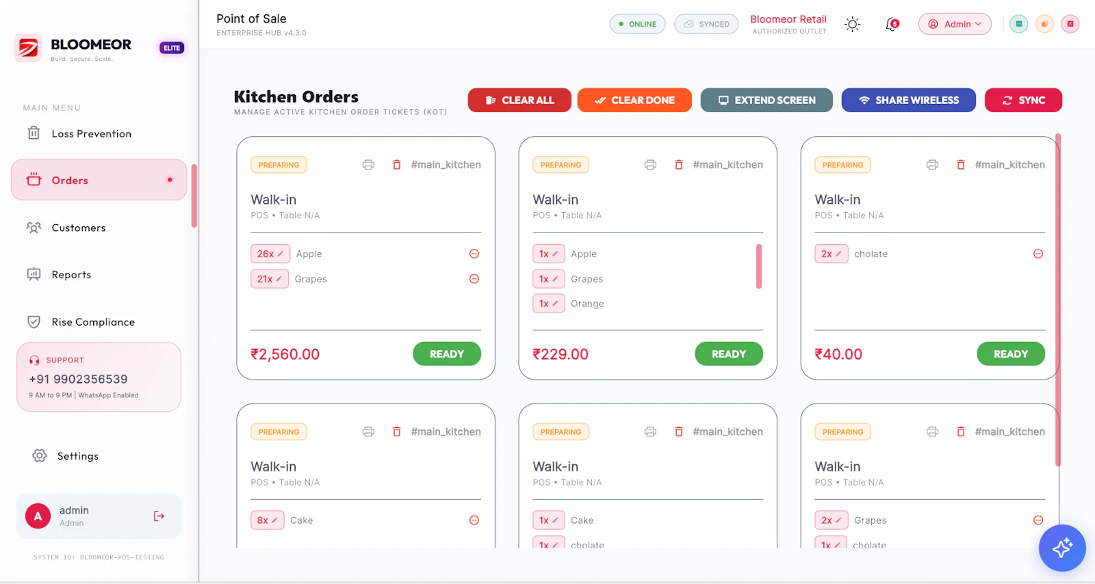Open the Admin dropdown menu
Screen dimensions: 1095x584
[x=955, y=24]
